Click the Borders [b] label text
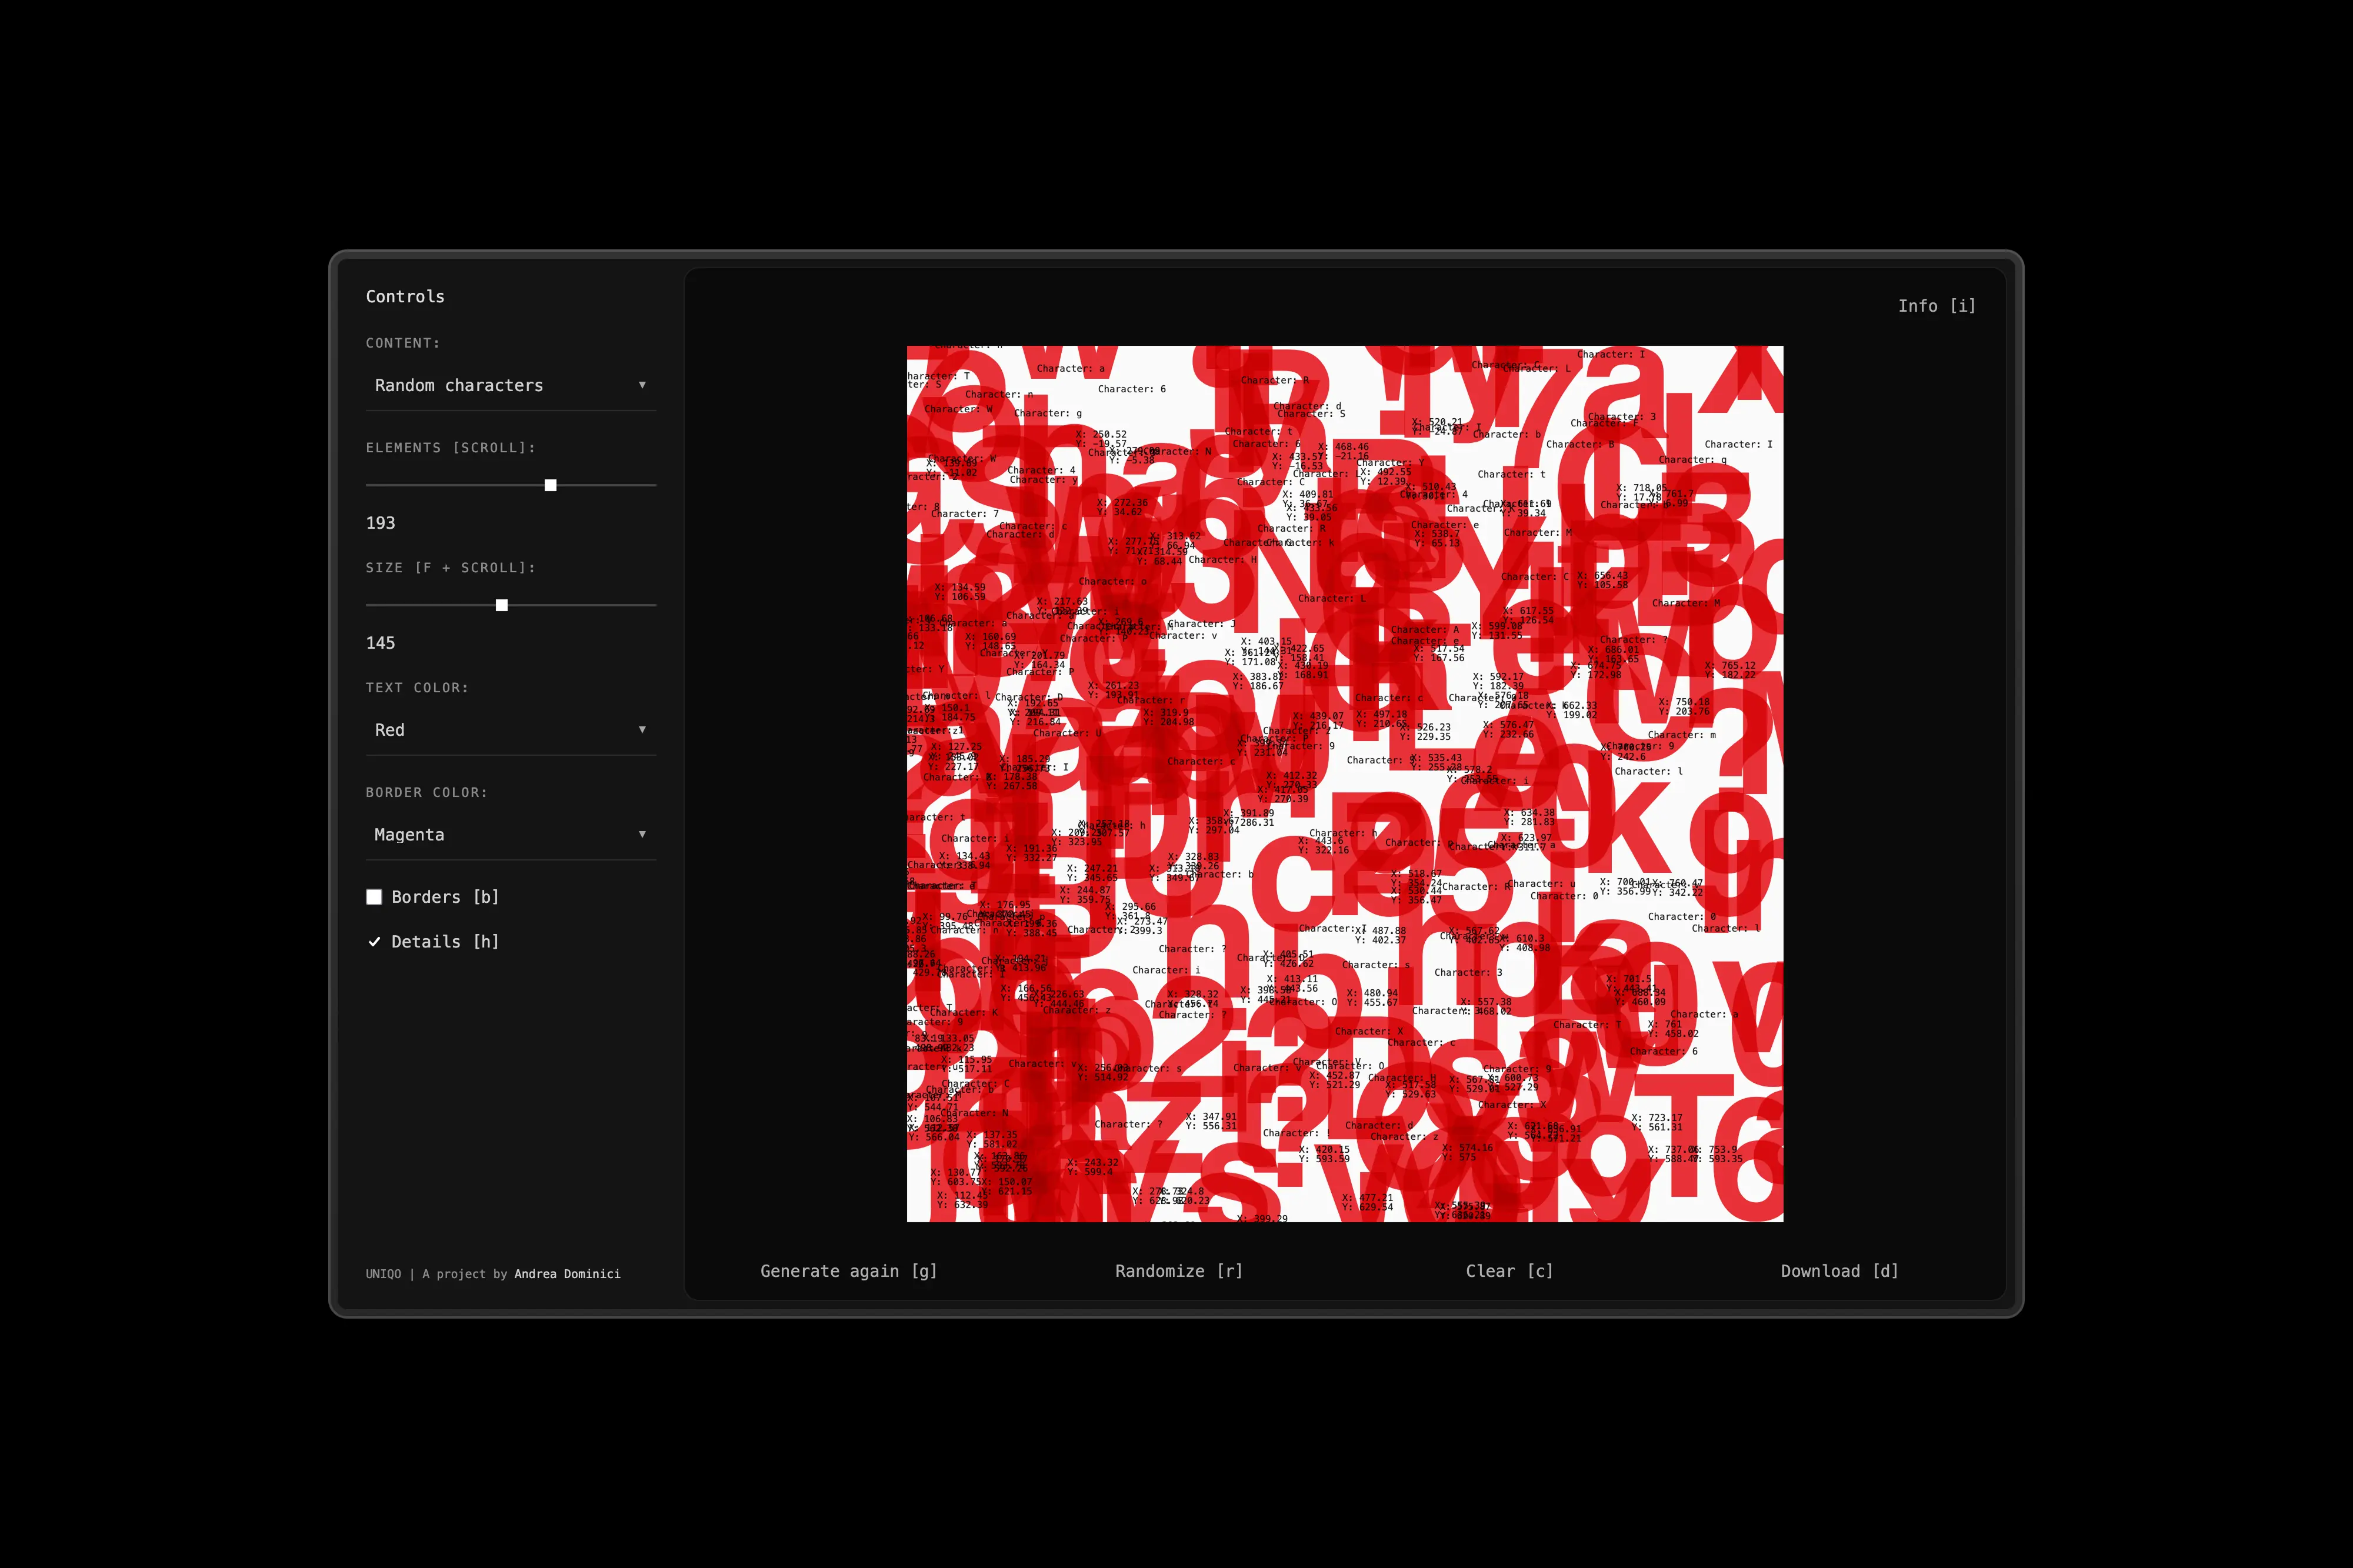This screenshot has width=2353, height=1568. (x=444, y=897)
